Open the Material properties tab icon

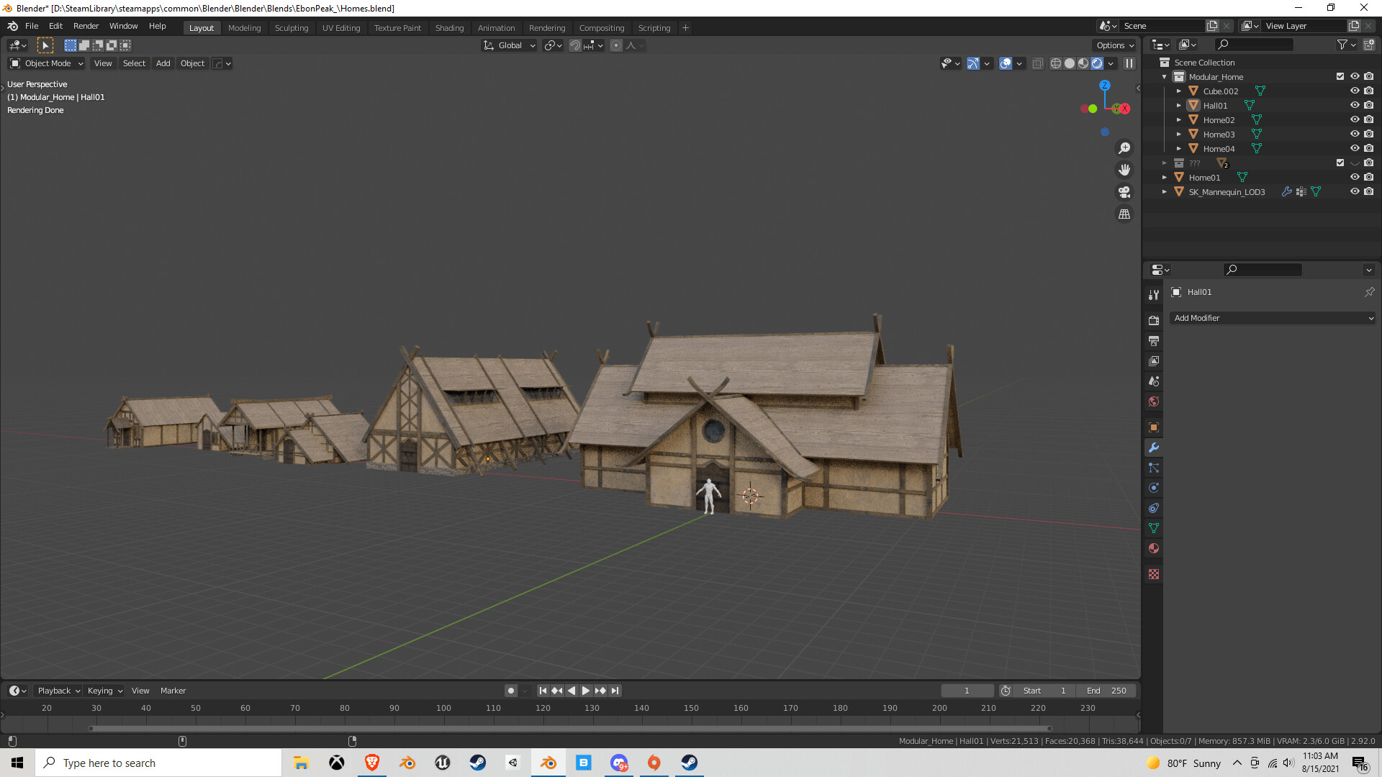click(x=1154, y=549)
